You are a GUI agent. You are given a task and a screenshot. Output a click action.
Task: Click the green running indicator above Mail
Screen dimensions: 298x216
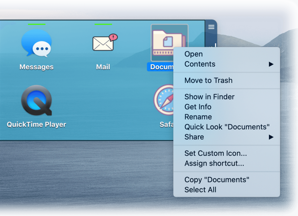tap(103, 25)
